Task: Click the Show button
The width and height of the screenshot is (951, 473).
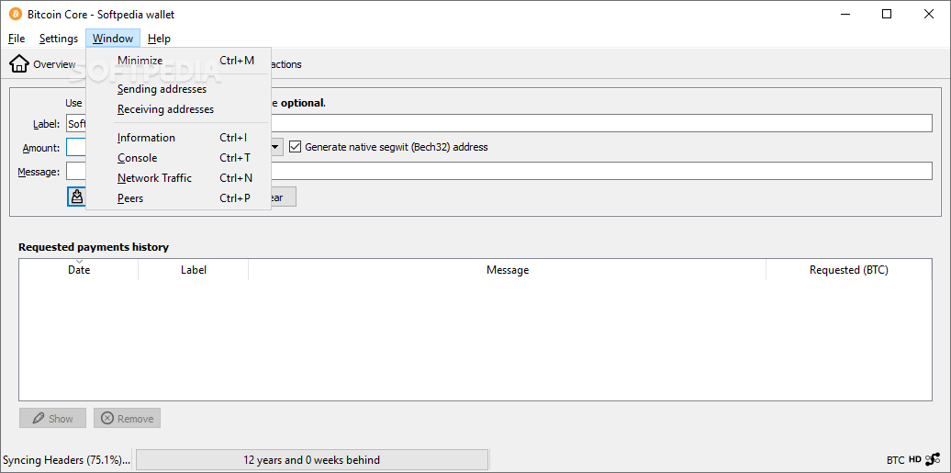Action: (52, 419)
